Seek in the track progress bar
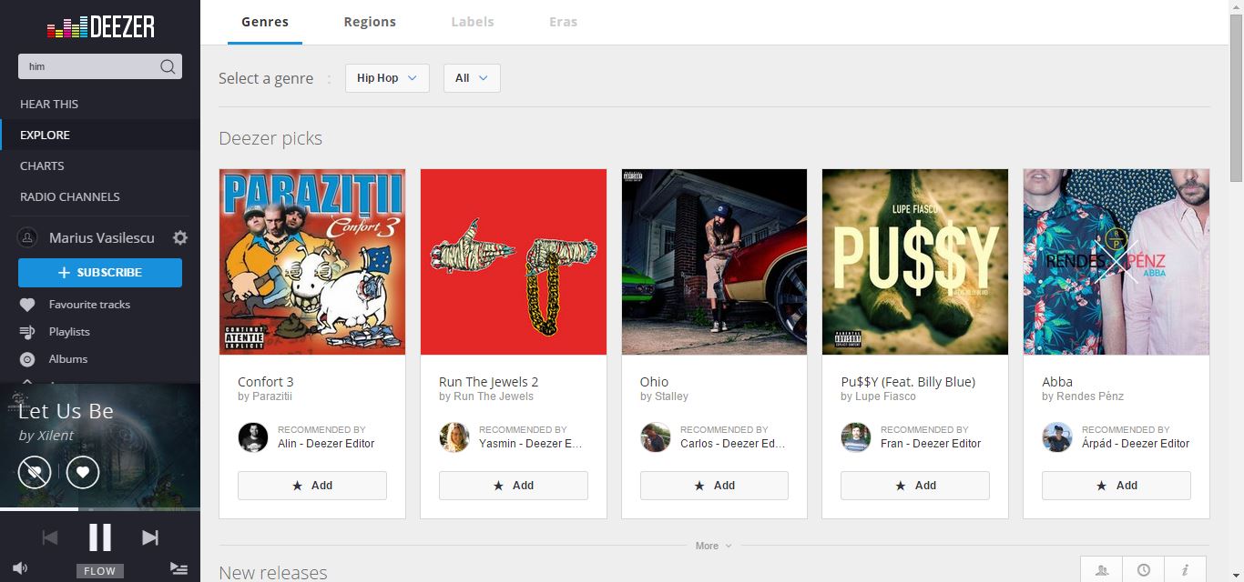The width and height of the screenshot is (1244, 582). [100, 509]
